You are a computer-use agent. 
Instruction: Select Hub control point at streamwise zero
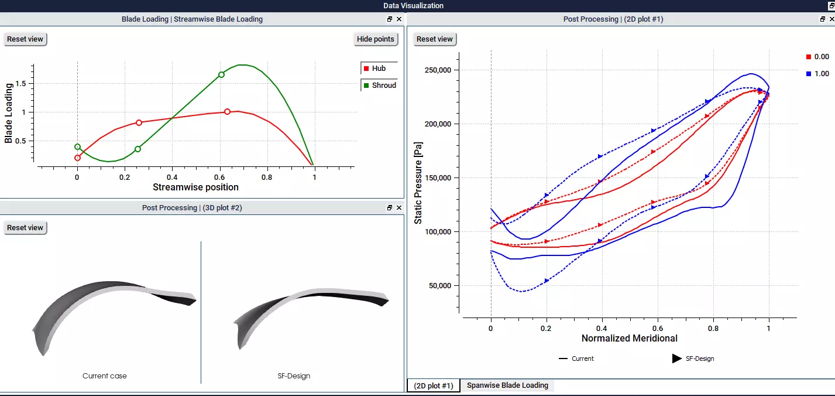point(77,158)
